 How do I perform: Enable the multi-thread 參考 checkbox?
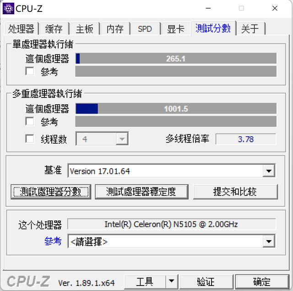[x=30, y=121]
